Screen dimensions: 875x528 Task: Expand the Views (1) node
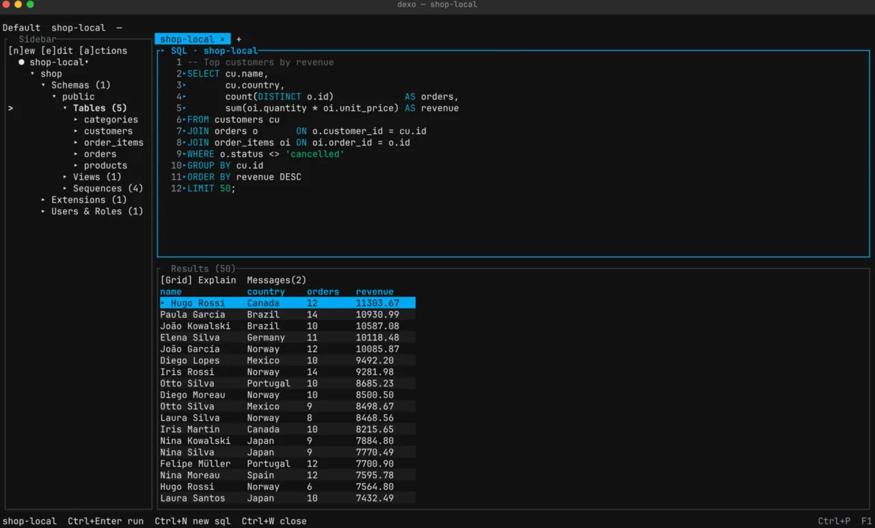(x=65, y=177)
